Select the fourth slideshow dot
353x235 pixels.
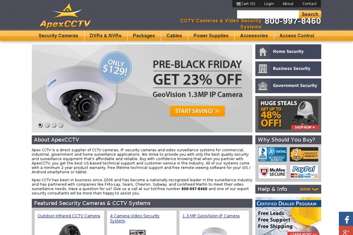(61, 125)
